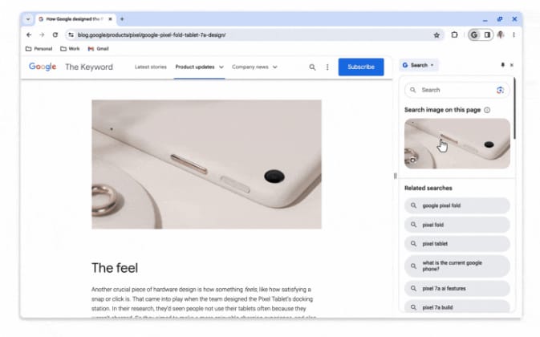
Task: Go to The Keyword home link
Action: pos(89,67)
